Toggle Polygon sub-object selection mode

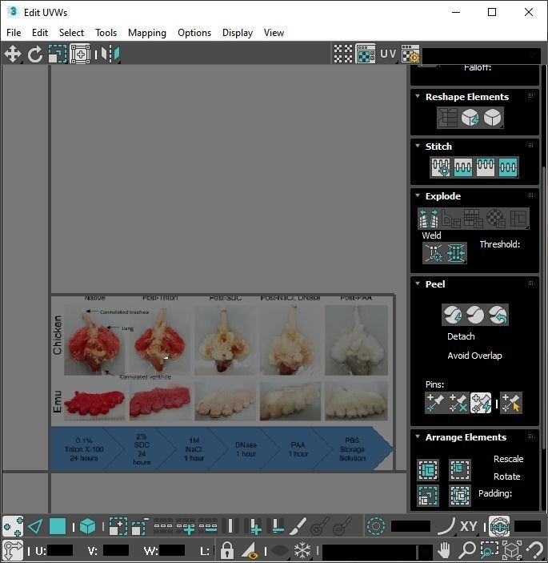click(58, 526)
